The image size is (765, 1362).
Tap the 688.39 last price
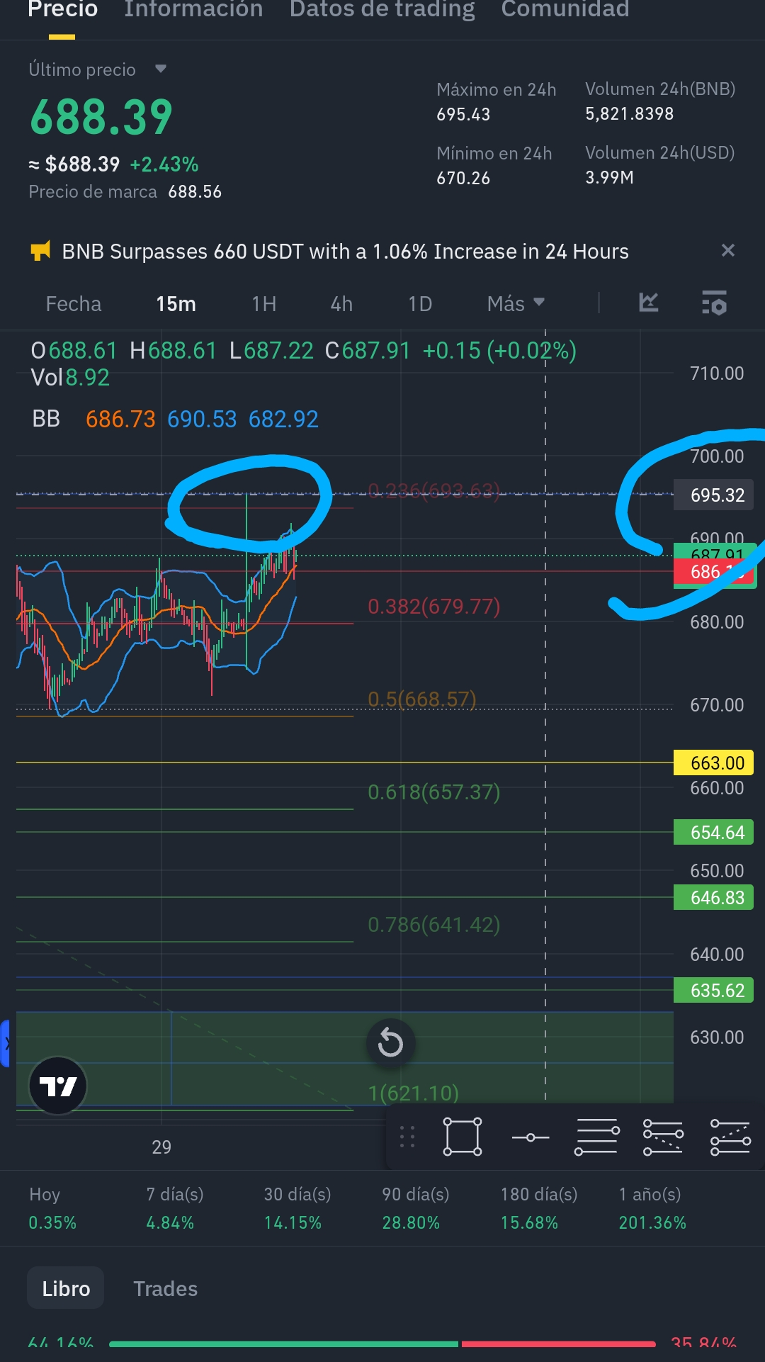pyautogui.click(x=101, y=118)
